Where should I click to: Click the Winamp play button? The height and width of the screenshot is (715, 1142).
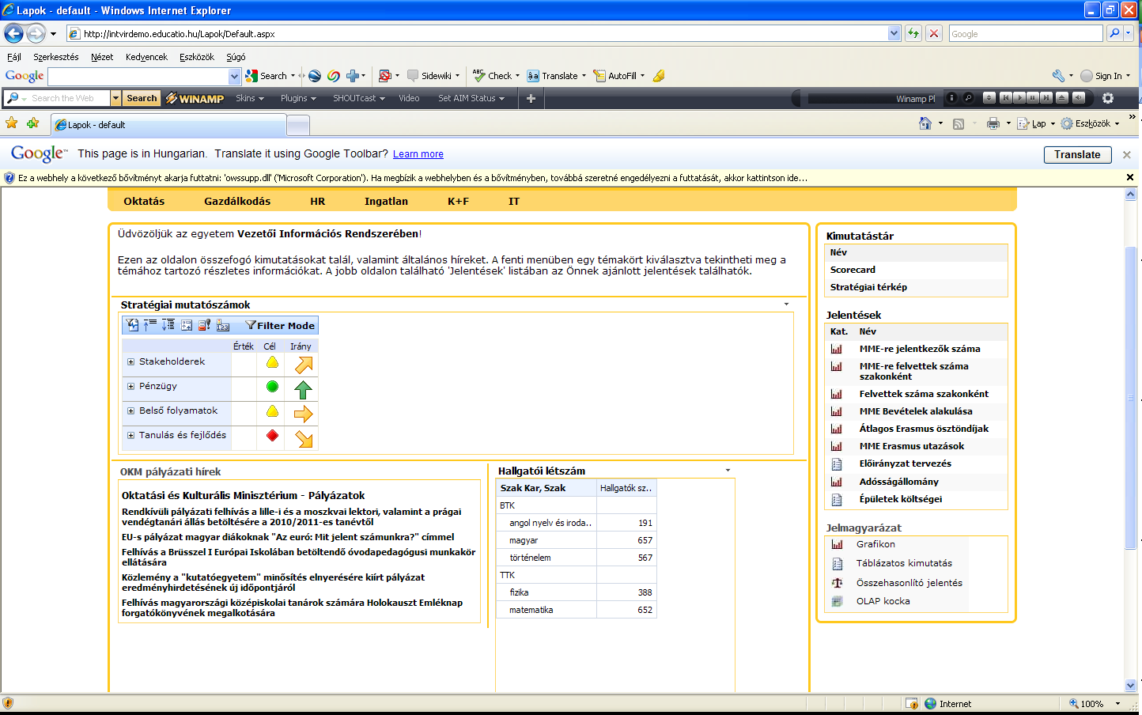click(1019, 98)
